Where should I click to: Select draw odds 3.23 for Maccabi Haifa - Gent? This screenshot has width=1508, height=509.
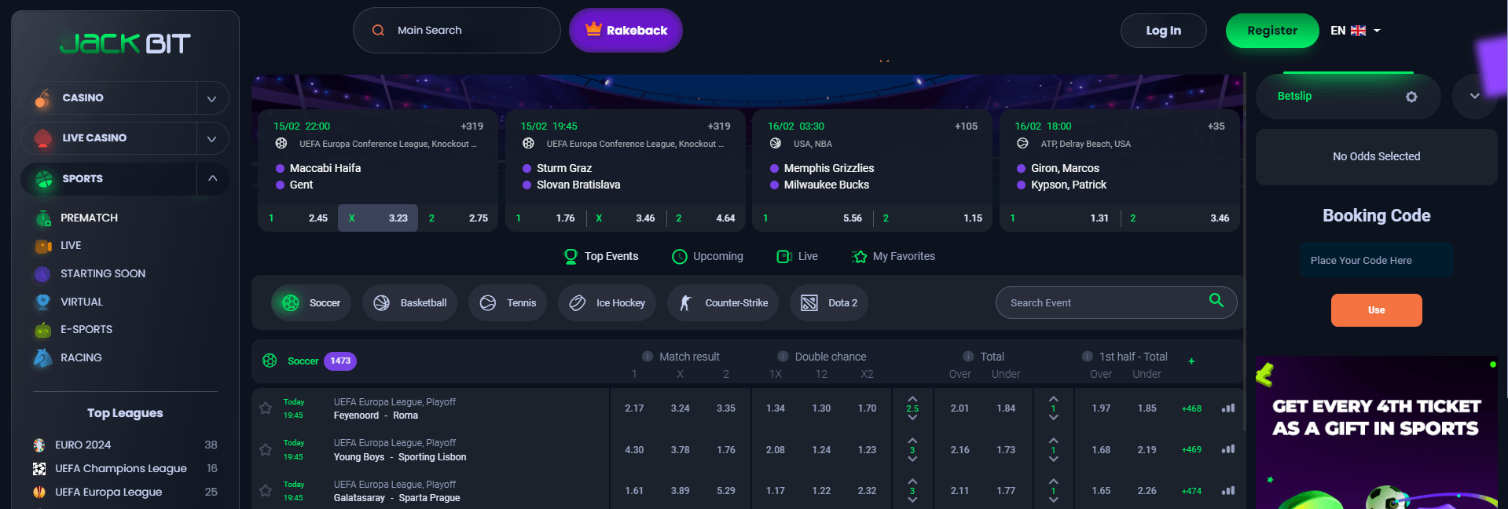pyautogui.click(x=378, y=218)
